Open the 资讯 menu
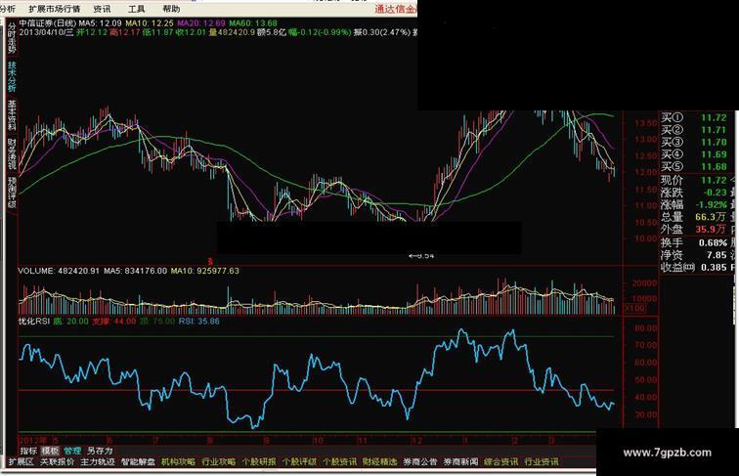Viewport: 739px width, 476px height. [102, 9]
